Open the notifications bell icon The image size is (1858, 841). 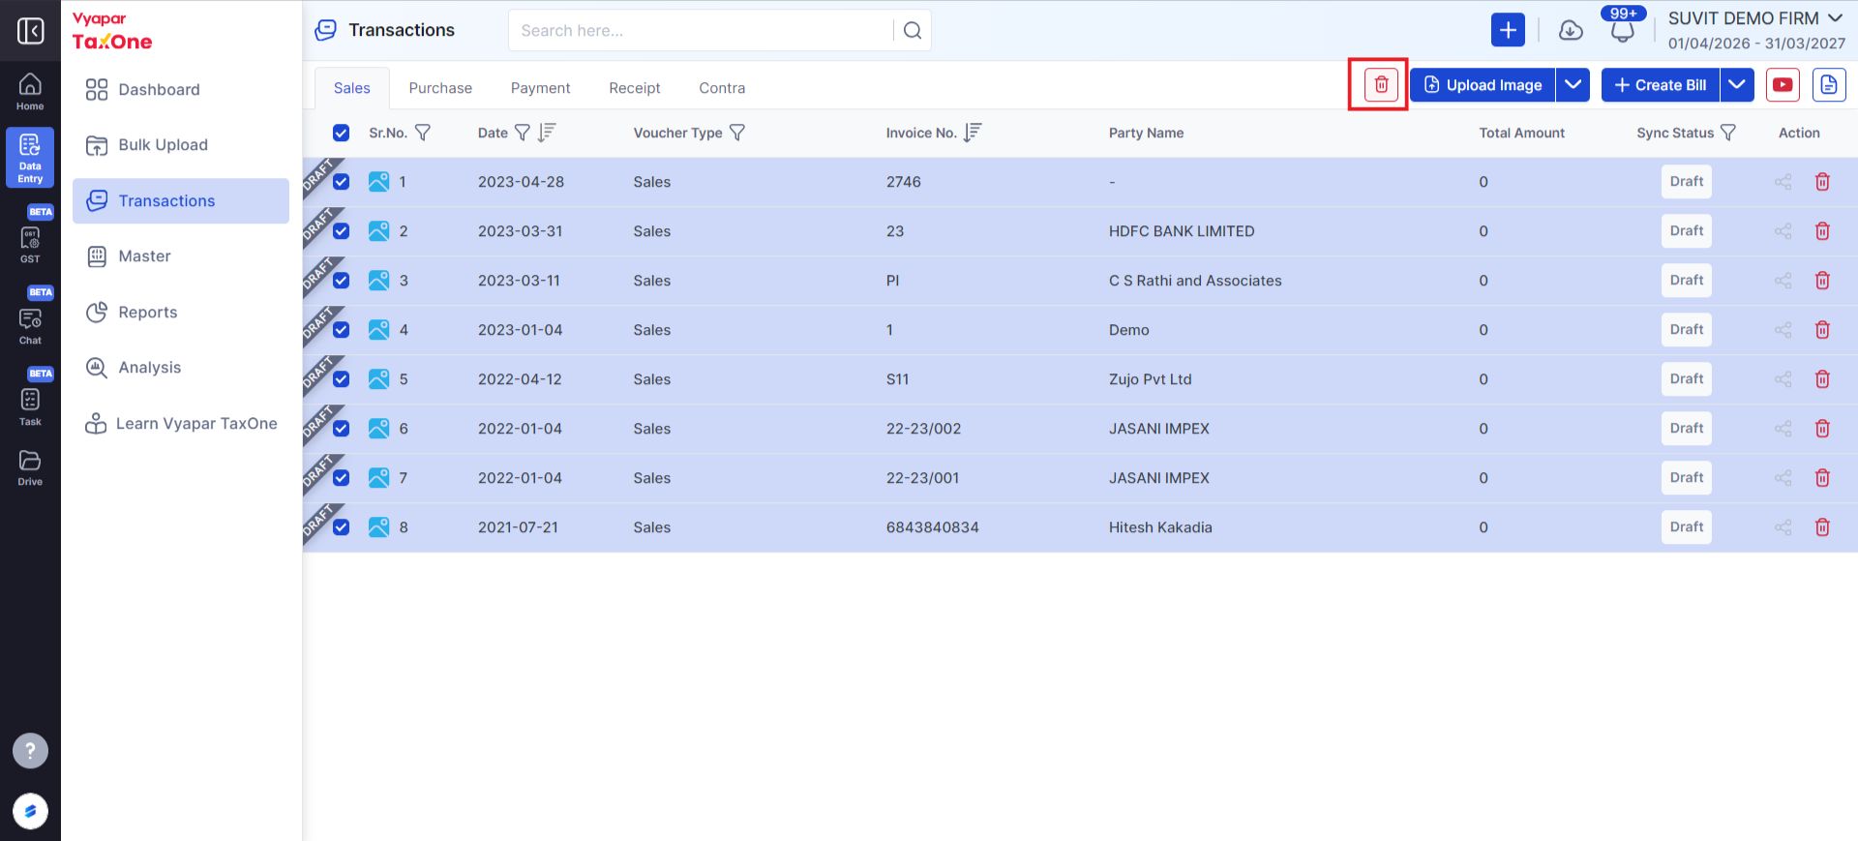click(1623, 30)
